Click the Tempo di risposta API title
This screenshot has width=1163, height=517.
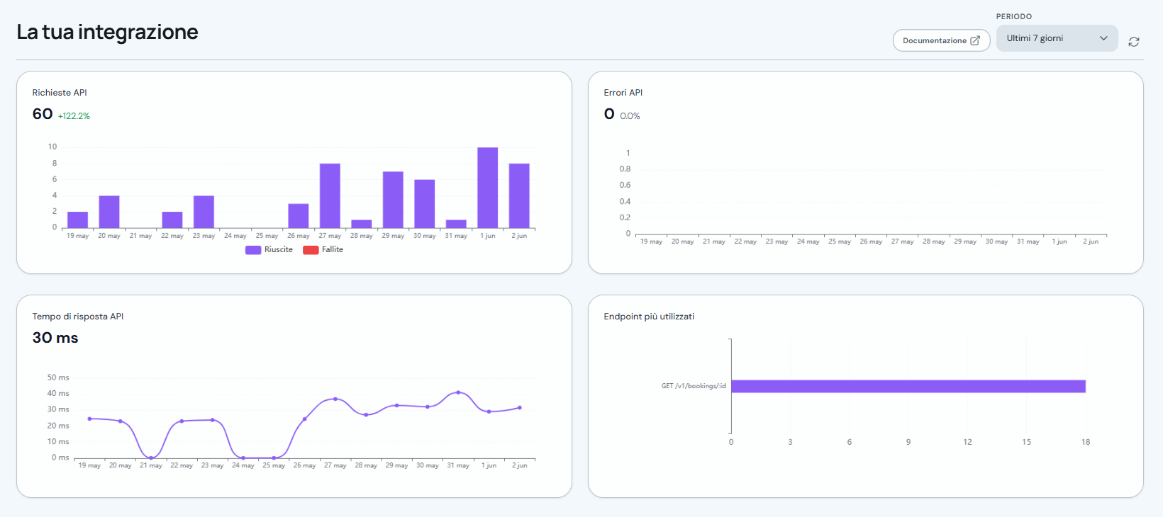tap(78, 317)
